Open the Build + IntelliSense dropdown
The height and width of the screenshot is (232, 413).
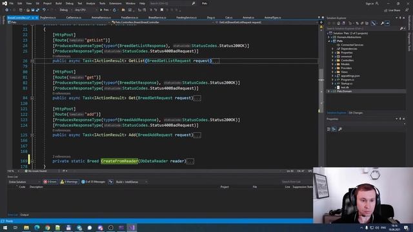click(132, 182)
